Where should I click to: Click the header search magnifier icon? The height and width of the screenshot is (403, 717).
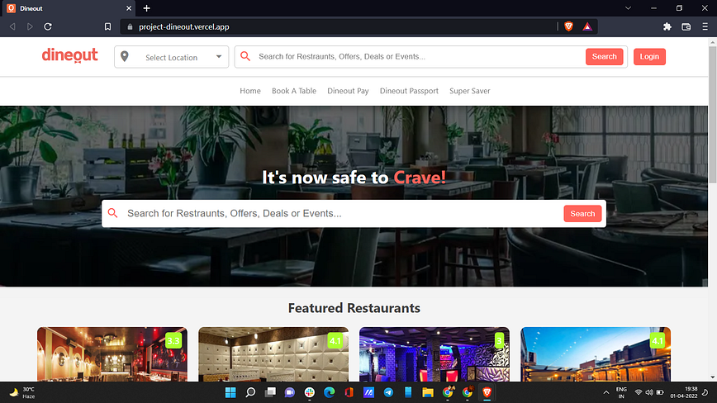[245, 56]
